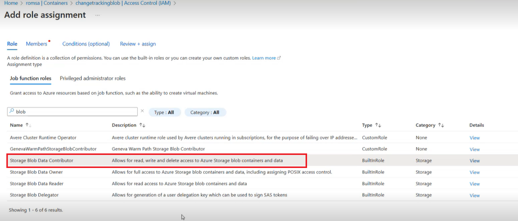
Task: View details of Storage Blob Data Owner
Action: 474,172
